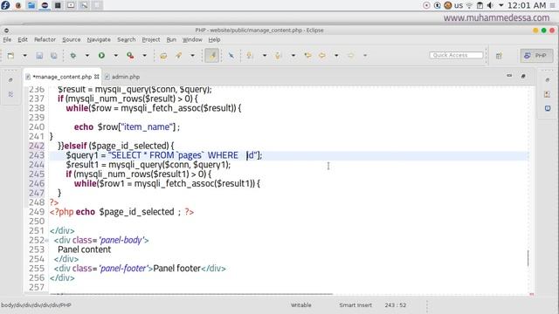
Task: Collapse the code fold at line 252
Action: click(47, 241)
